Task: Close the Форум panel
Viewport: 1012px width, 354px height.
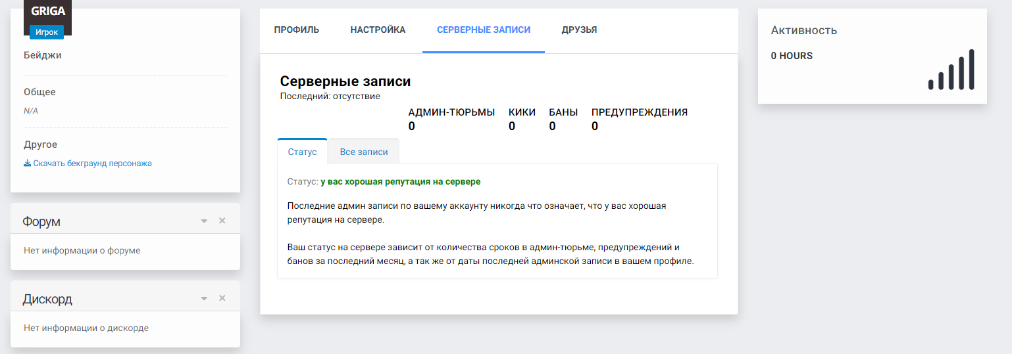Action: [222, 221]
